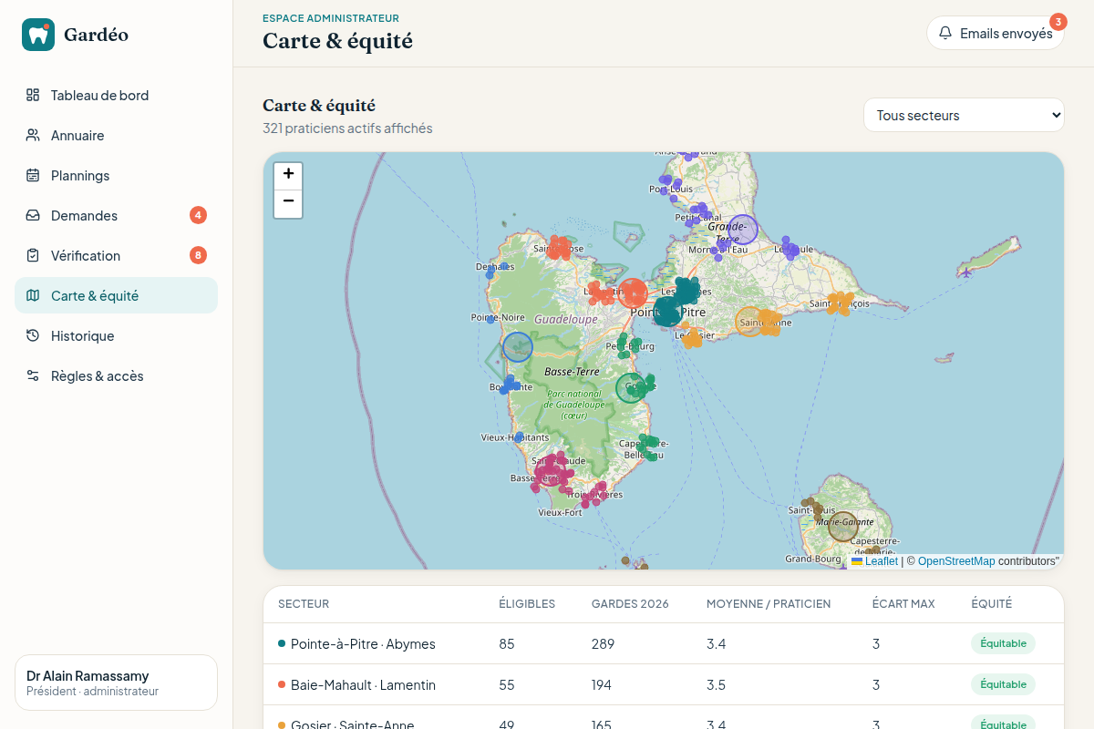This screenshot has height=729, width=1094.
Task: Click the Plannings calendar icon
Action: [33, 175]
